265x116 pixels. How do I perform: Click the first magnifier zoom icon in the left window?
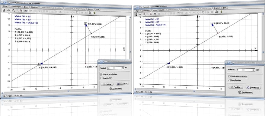click(14, 11)
